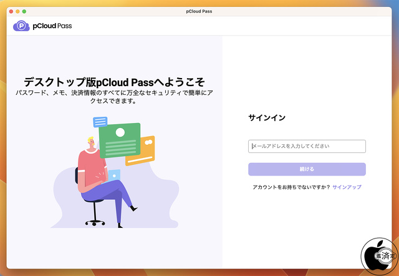Click the 続ける continue button
The image size is (399, 276).
307,169
